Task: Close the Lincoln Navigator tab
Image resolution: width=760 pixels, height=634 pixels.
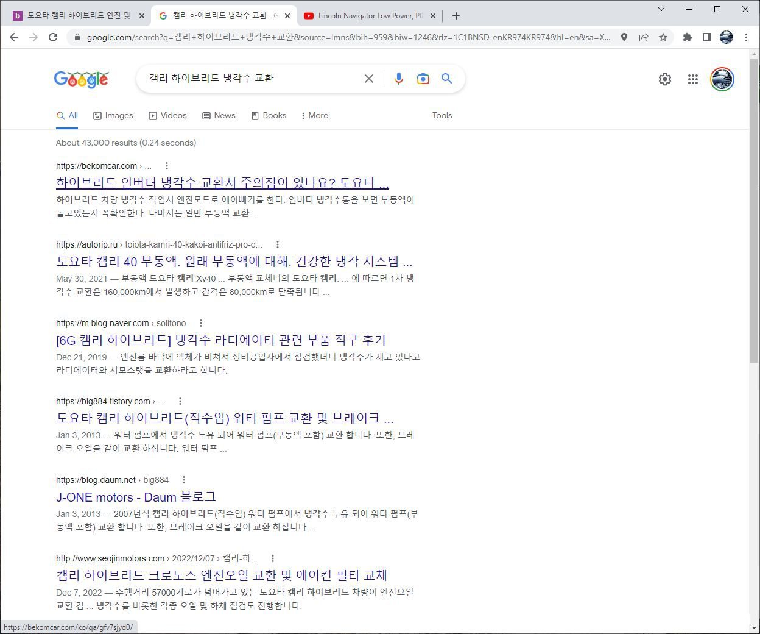Action: point(434,16)
